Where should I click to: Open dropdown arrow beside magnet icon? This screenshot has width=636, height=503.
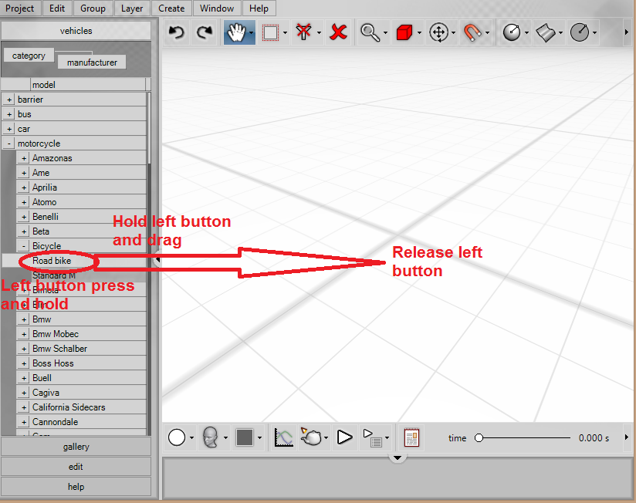click(487, 33)
